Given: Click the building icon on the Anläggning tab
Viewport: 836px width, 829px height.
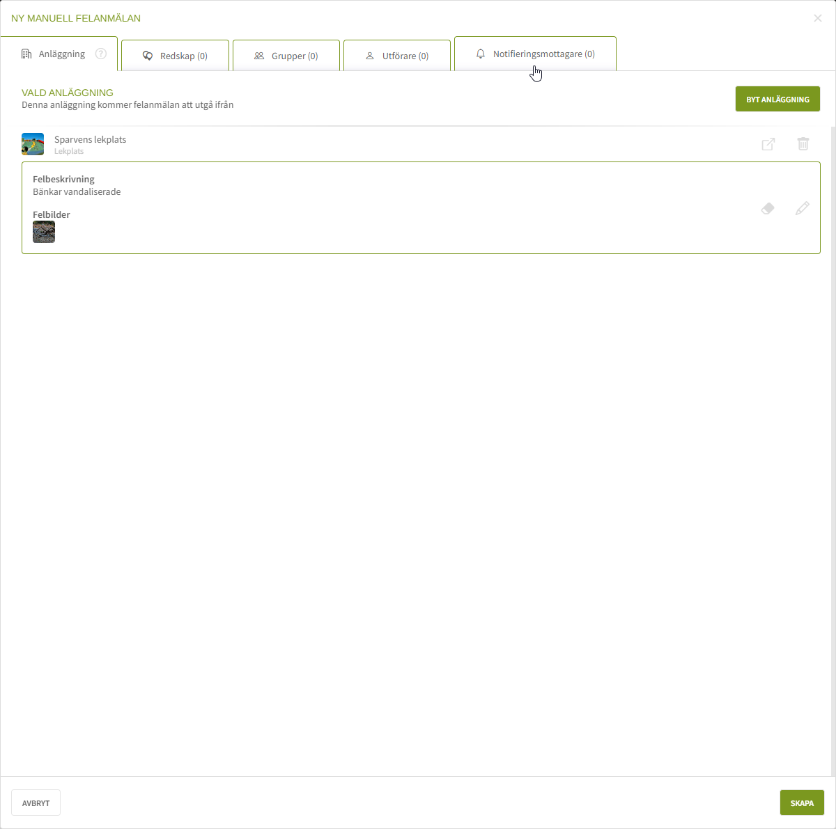Looking at the screenshot, I should 26,54.
